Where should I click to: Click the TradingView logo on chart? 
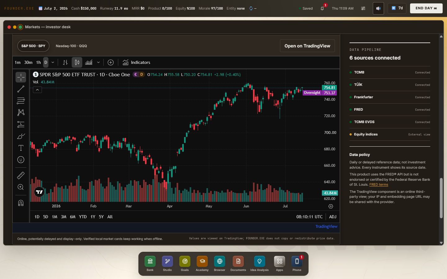(x=39, y=192)
